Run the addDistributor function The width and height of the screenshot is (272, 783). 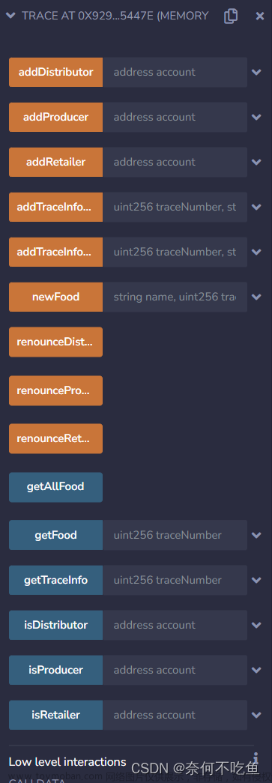point(56,72)
